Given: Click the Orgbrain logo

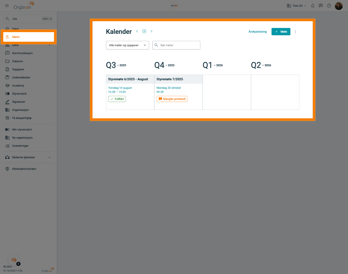Looking at the screenshot, I should pyautogui.click(x=24, y=6).
